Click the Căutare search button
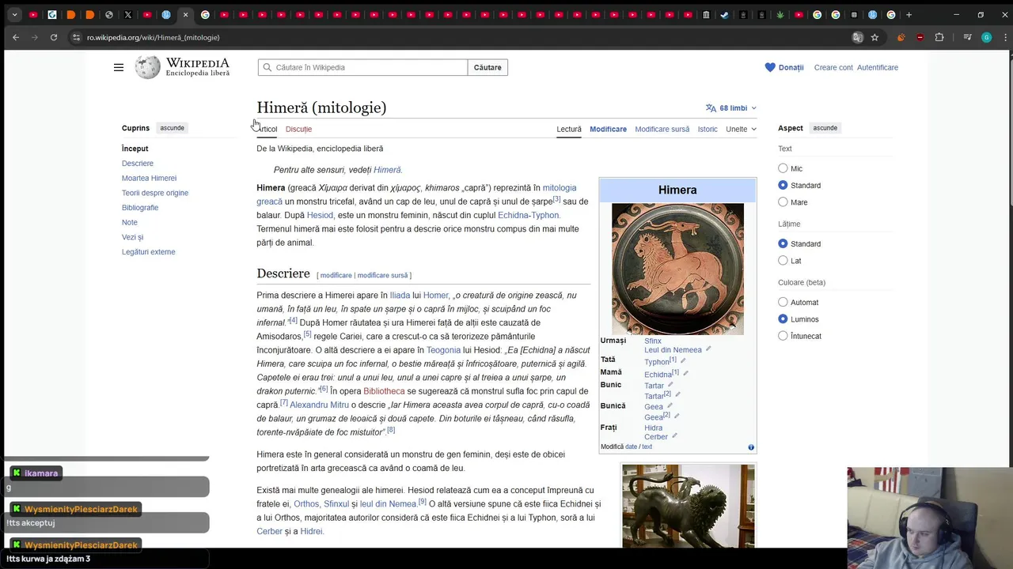Viewport: 1013px width, 569px height. coord(488,67)
